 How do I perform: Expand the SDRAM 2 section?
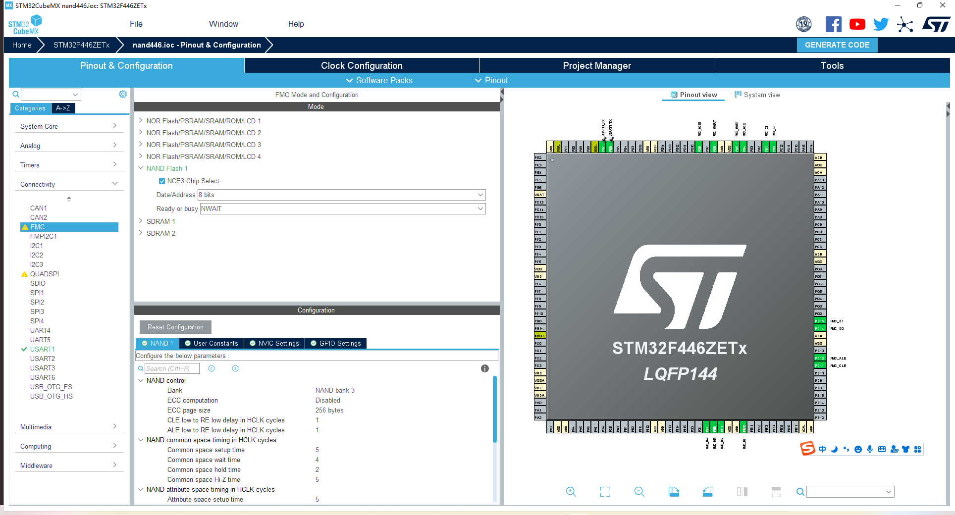(x=141, y=233)
